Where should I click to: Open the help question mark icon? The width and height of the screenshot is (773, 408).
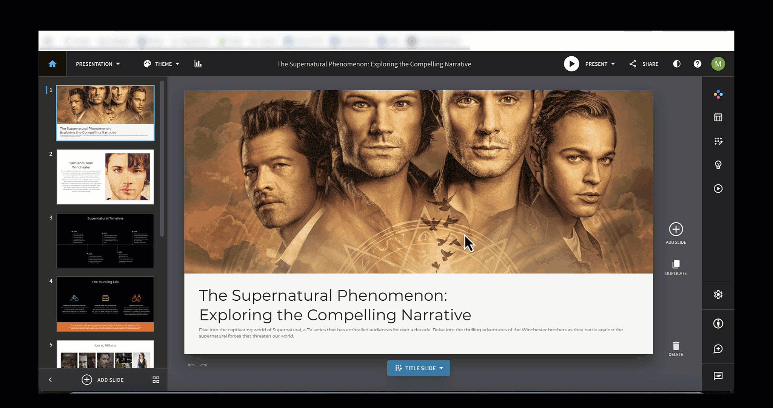[x=698, y=64]
